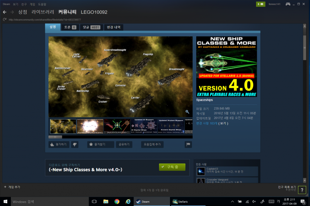
Task: Select the bright explosion thumbnail
Action: pos(90,127)
